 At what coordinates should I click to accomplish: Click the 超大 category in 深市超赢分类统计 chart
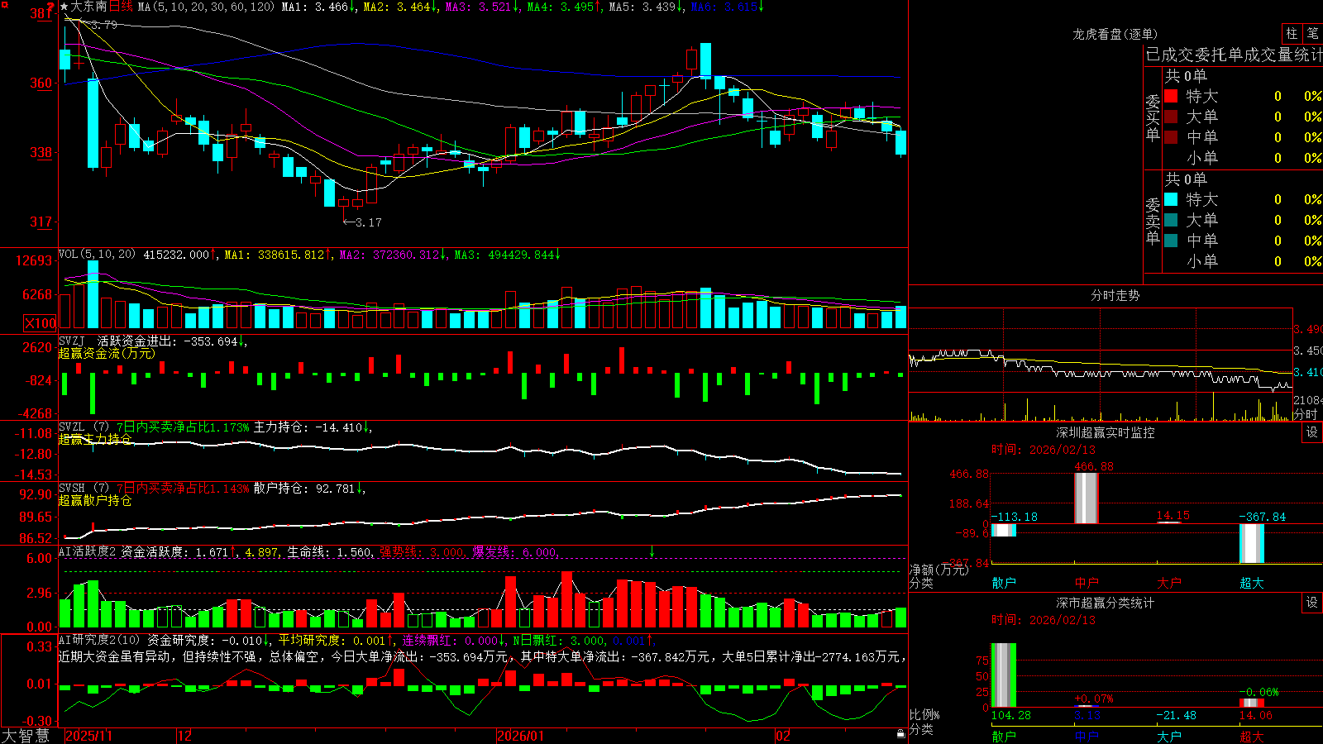coord(1252,736)
